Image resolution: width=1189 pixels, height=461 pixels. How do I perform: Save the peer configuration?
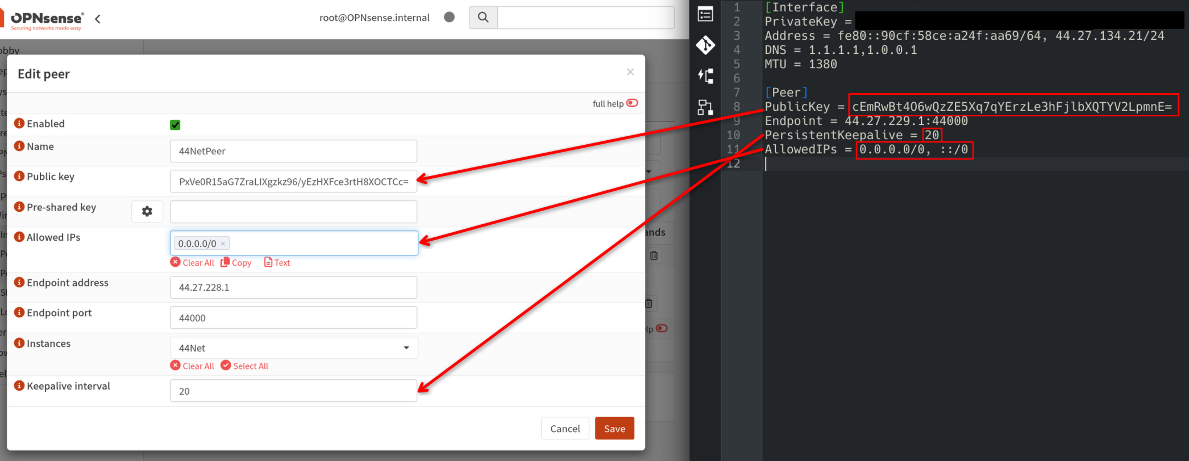click(614, 429)
